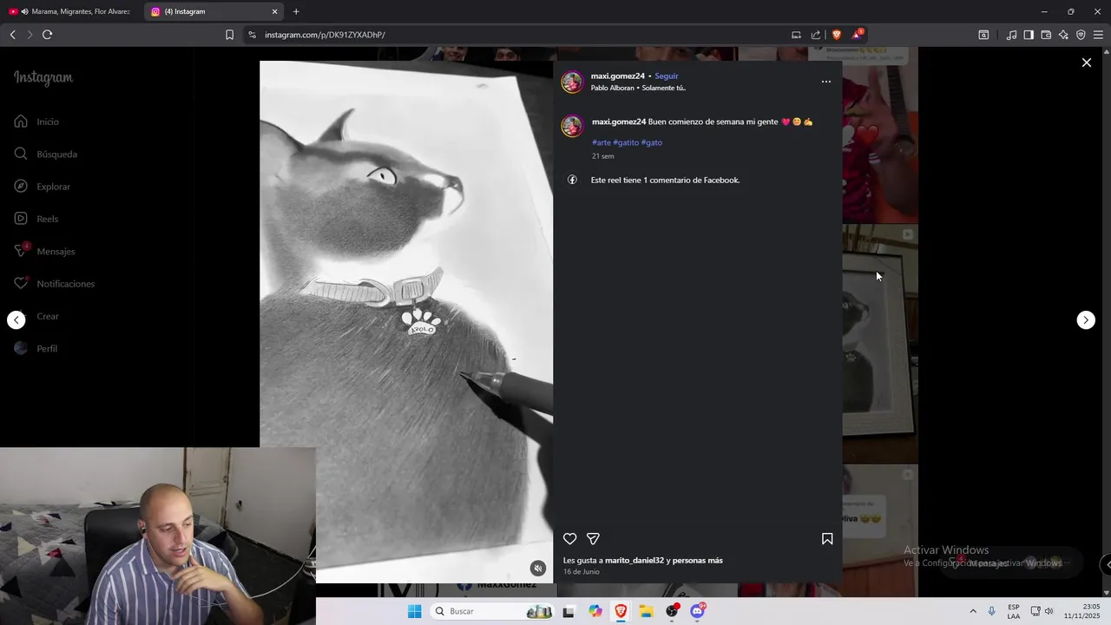This screenshot has height=625, width=1111.
Task: Click the cat drawing reel video
Action: click(406, 321)
